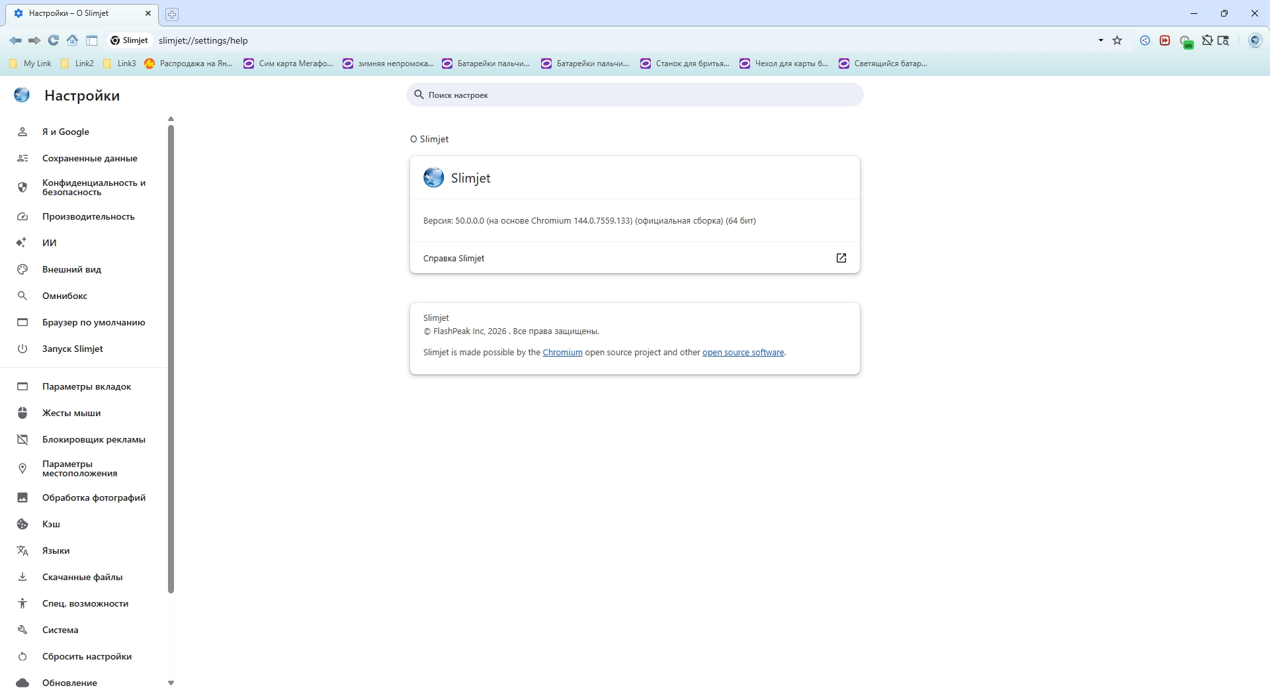
Task: Open the Светящийся батар... bookmark
Action: [883, 64]
